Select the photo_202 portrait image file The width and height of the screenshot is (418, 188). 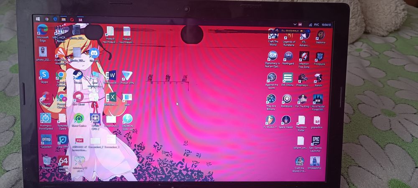click(43, 54)
